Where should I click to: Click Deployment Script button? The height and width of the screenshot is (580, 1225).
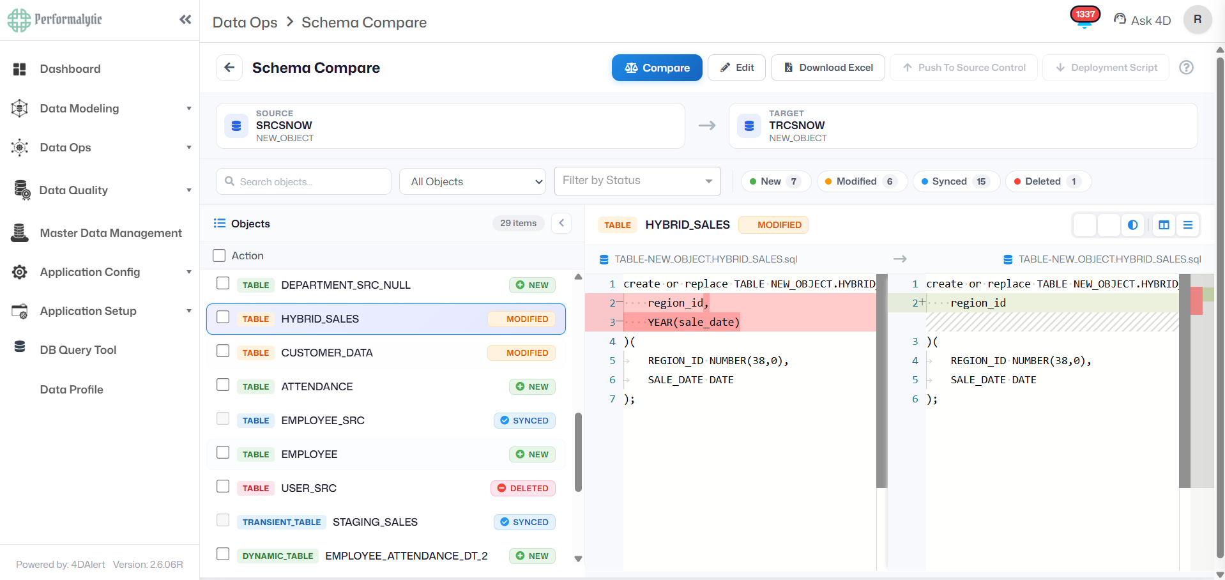click(x=1106, y=68)
